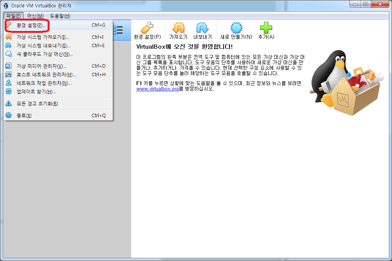The height and width of the screenshot is (261, 392).
Task: Click the Ctrl+Q shortcut text
Action: pos(99,115)
